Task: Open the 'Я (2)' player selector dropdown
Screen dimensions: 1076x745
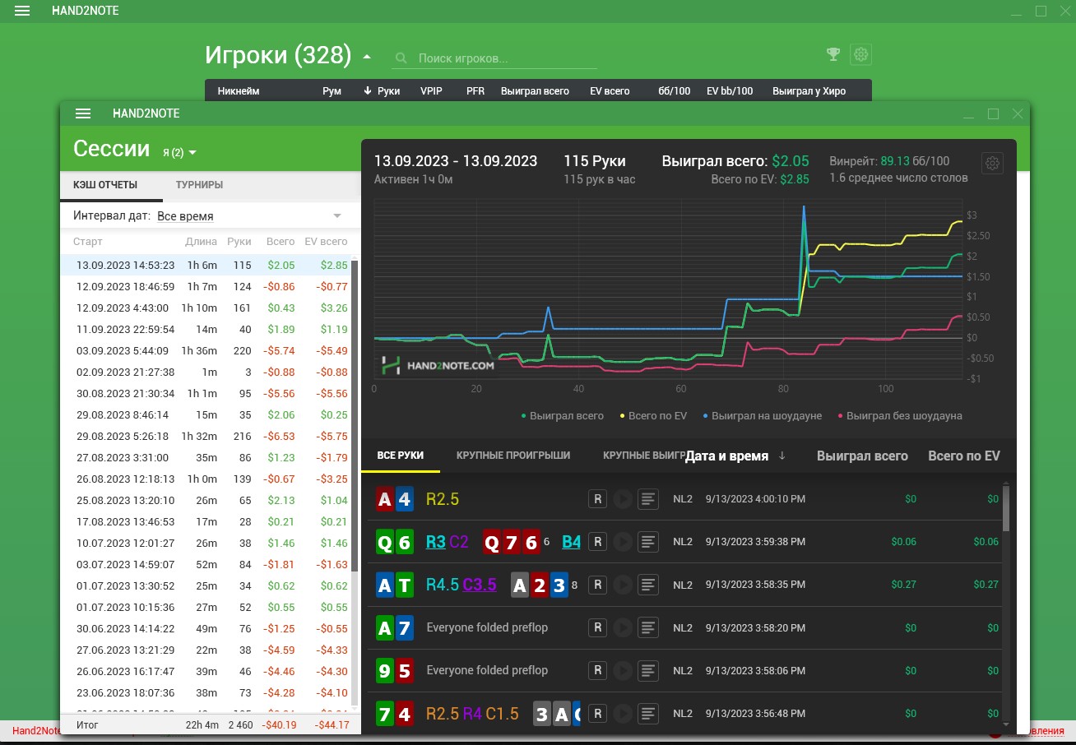Action: coord(180,152)
